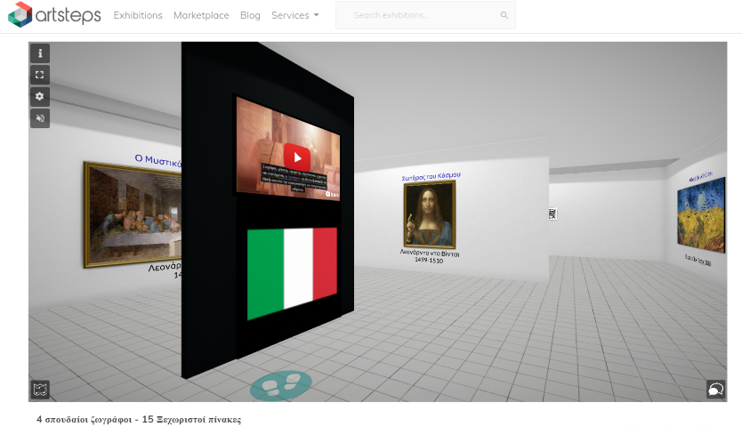Select the Salvator Mundi painting
Image resolution: width=742 pixels, height=427 pixels.
point(430,214)
